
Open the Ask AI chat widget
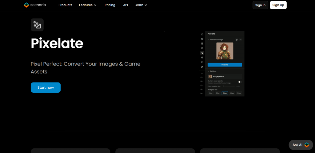[300, 145]
